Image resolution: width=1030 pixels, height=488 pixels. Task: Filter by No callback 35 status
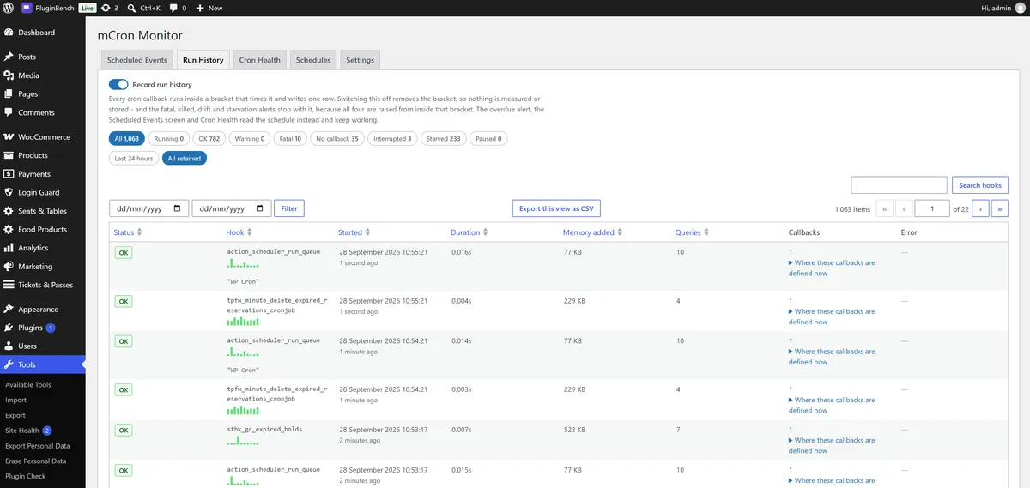click(337, 138)
